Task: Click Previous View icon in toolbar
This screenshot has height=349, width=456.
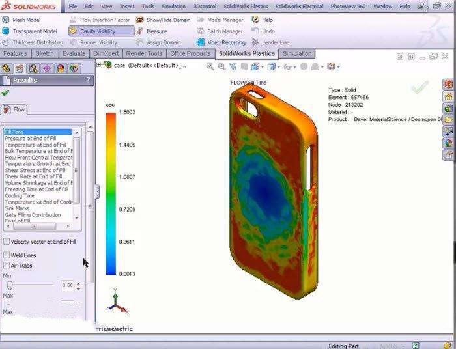Action: point(233,66)
